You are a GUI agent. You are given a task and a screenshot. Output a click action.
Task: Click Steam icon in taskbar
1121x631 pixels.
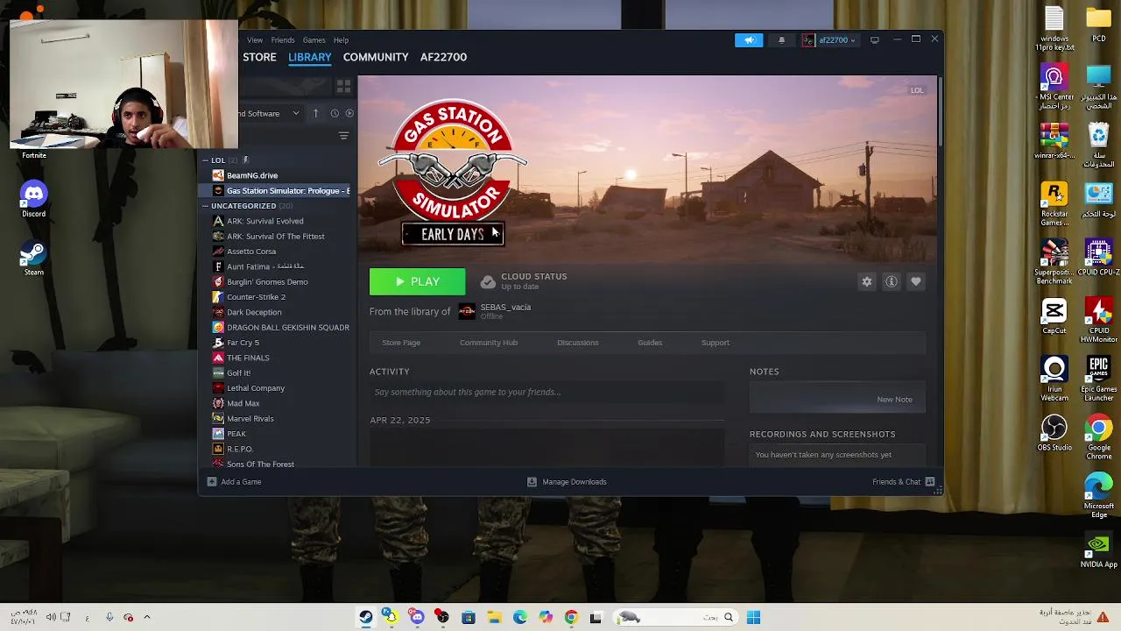point(365,618)
